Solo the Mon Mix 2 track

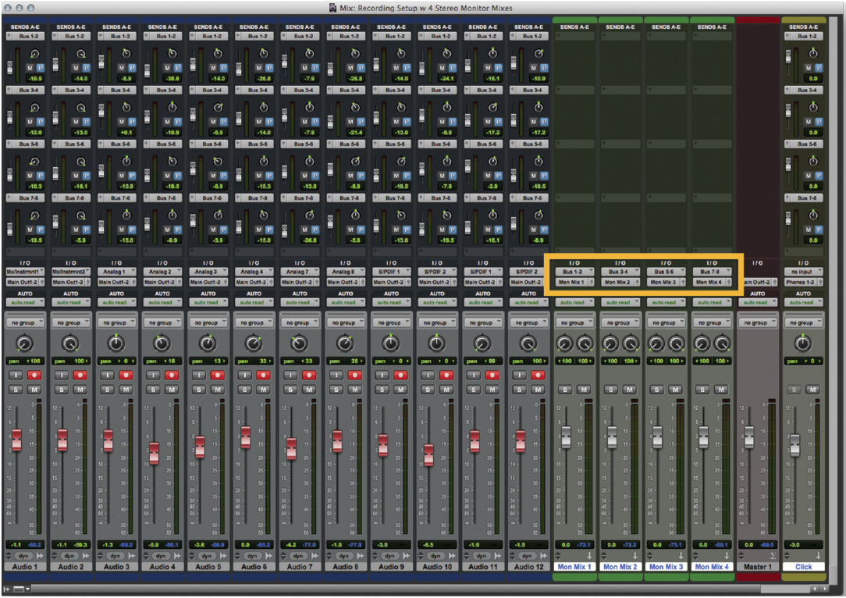click(x=613, y=390)
